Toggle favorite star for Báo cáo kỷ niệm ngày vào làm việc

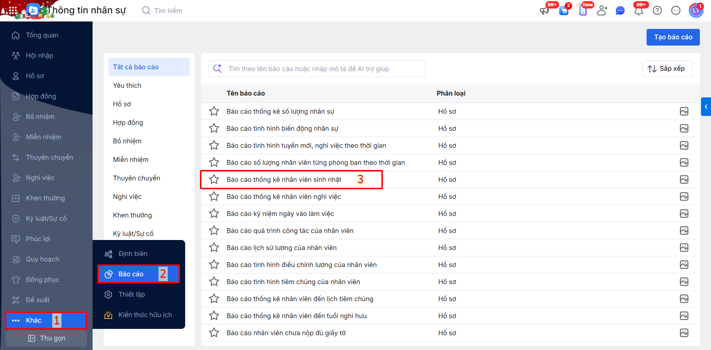(214, 214)
